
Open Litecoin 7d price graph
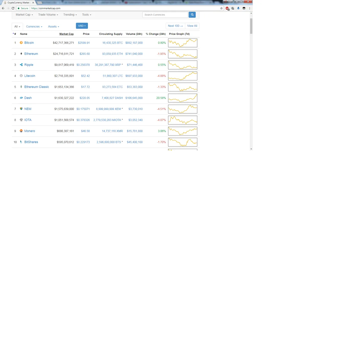183,76
